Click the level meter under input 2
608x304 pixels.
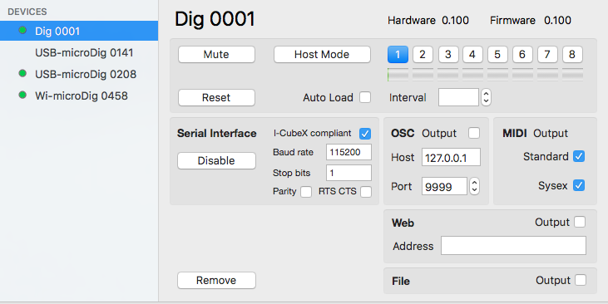coord(423,75)
